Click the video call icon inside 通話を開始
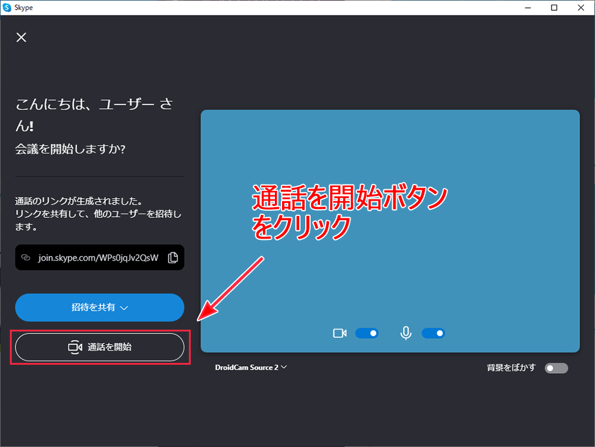The image size is (595, 447). point(75,347)
